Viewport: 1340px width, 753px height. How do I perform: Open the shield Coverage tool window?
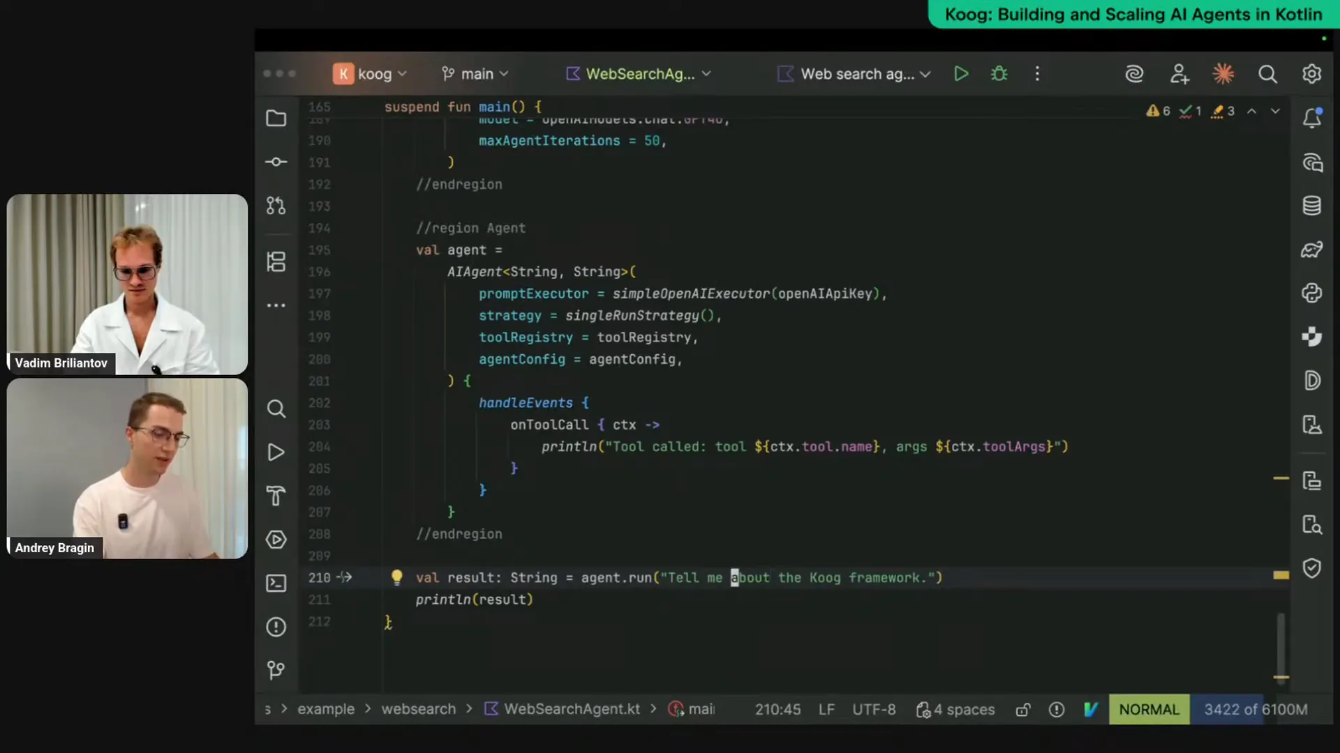(x=1312, y=568)
